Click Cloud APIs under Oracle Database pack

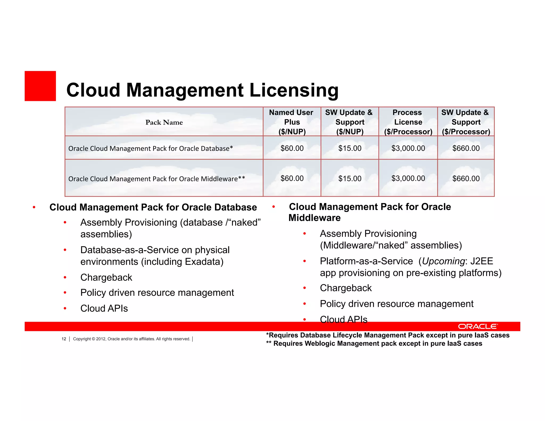104,308
